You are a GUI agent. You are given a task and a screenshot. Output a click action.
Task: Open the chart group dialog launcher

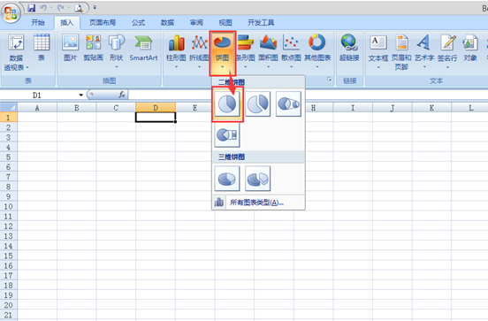click(x=329, y=80)
